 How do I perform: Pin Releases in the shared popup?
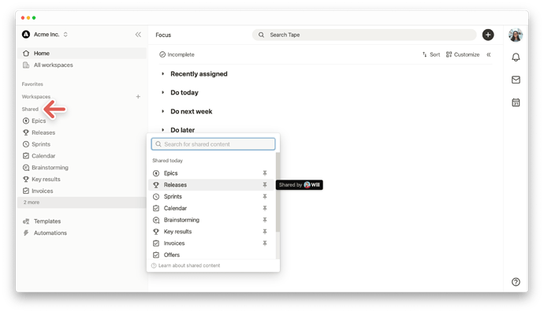(265, 185)
